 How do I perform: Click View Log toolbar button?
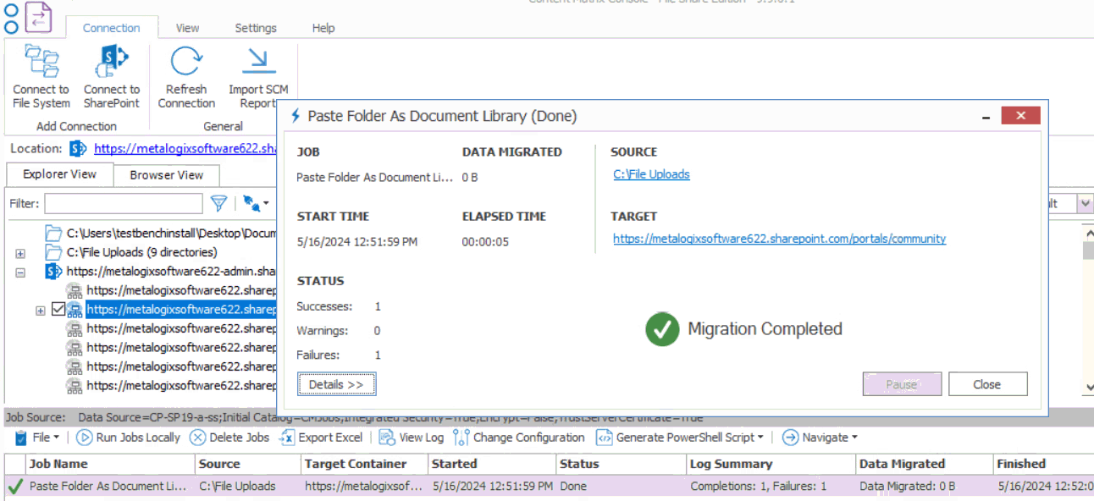point(412,438)
